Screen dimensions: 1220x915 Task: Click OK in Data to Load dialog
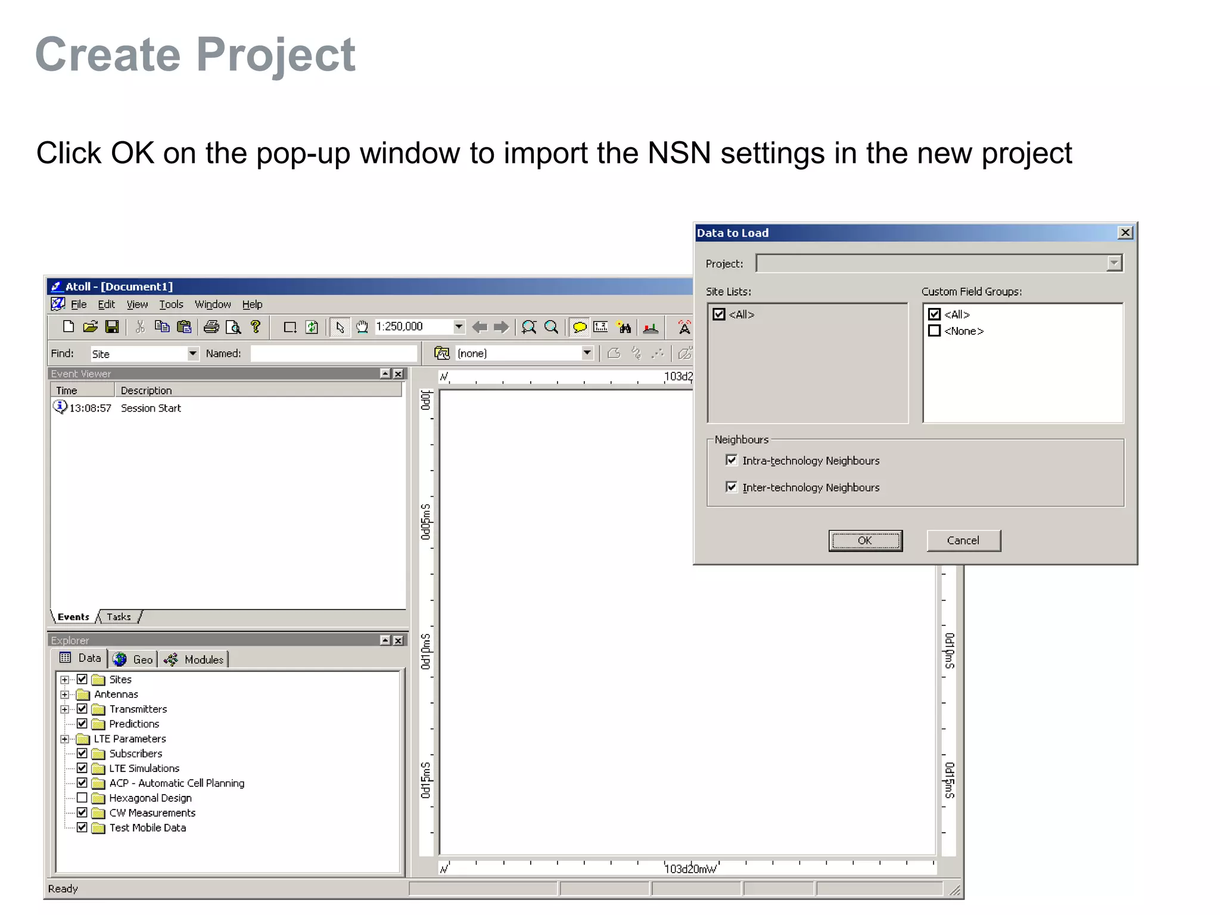tap(865, 540)
